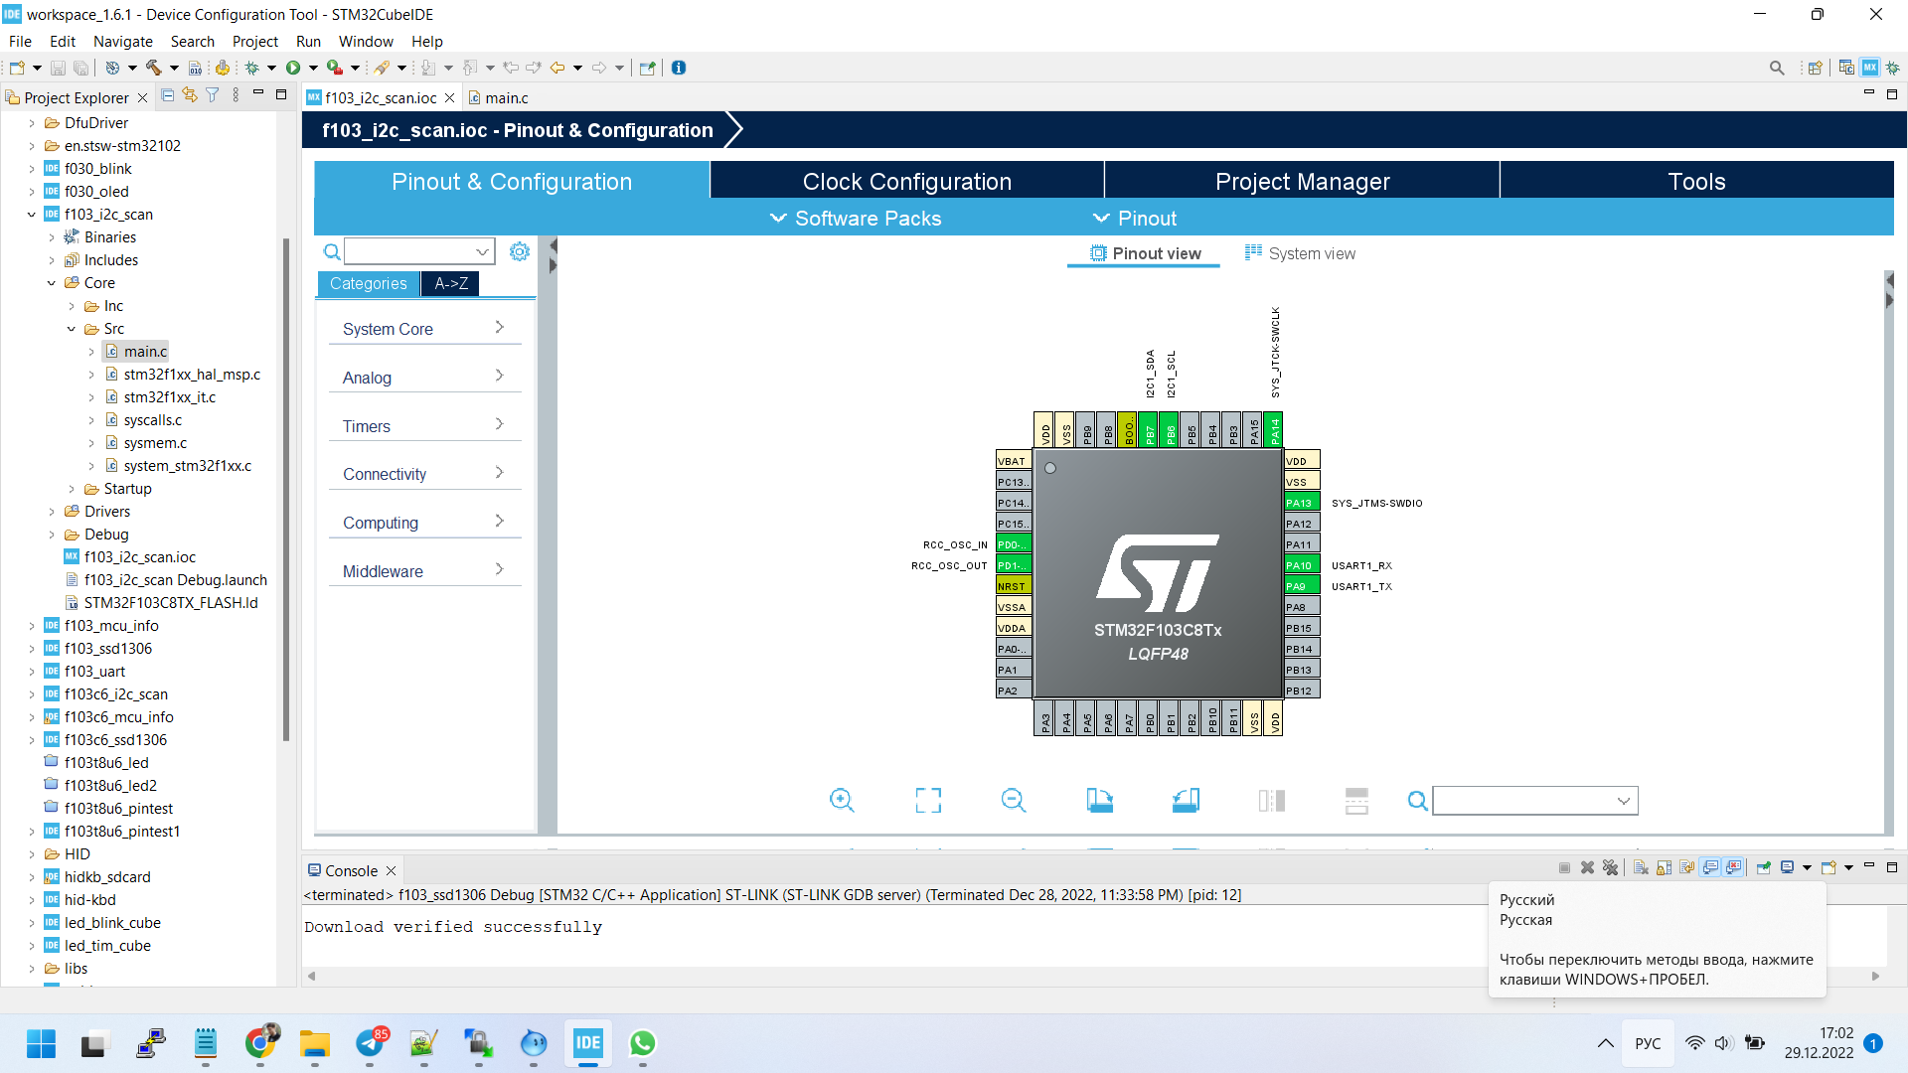
Task: Click the pin search magnifier icon
Action: click(1418, 801)
